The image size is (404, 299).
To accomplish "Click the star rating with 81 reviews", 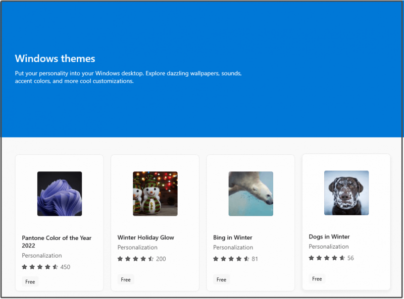I will pos(235,259).
